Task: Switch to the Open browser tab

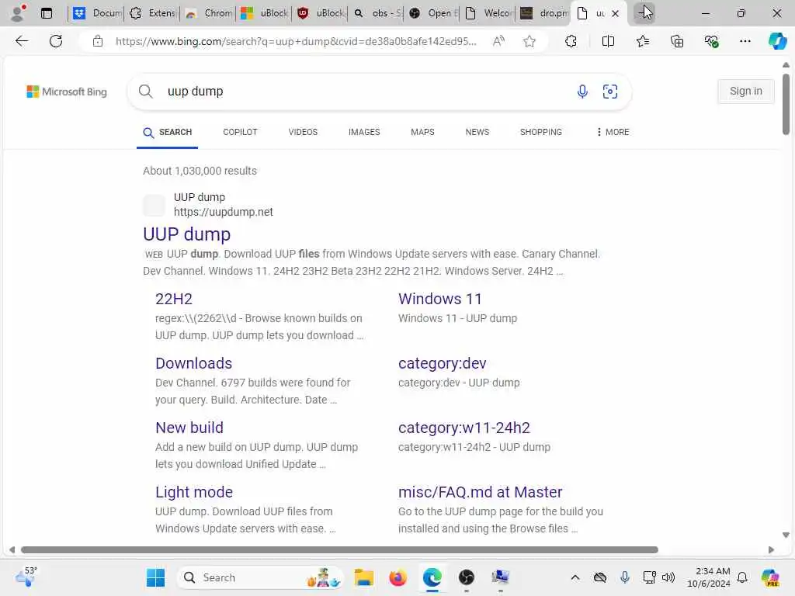Action: [x=432, y=13]
